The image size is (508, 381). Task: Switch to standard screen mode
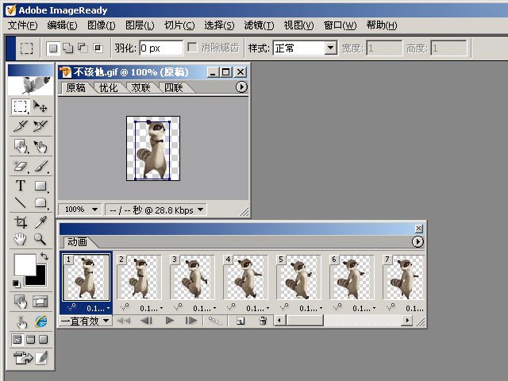point(17,340)
